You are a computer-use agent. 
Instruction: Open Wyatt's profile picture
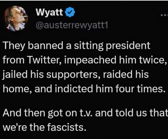16,19
